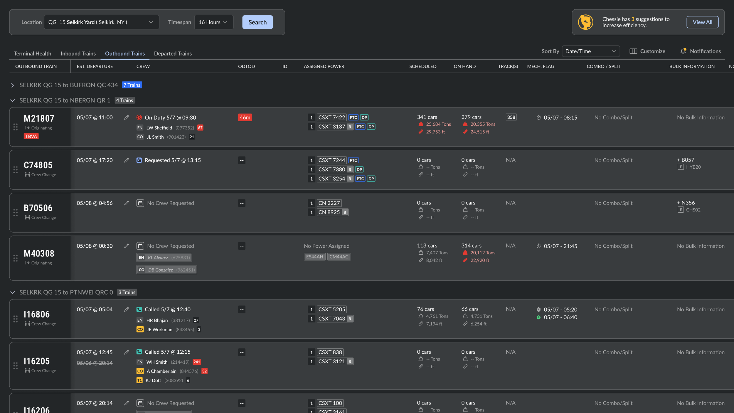Screen dimensions: 734x413
Task: Click the edit pencil for C74805 departure
Action: point(127,160)
